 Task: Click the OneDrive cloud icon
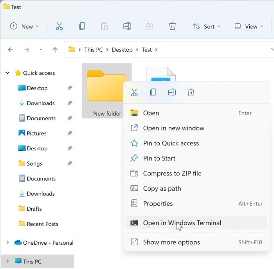click(x=18, y=242)
